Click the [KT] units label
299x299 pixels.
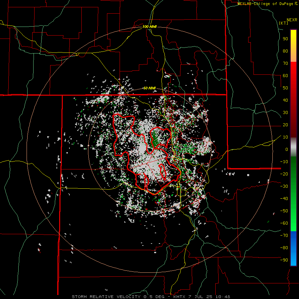coord(283,23)
